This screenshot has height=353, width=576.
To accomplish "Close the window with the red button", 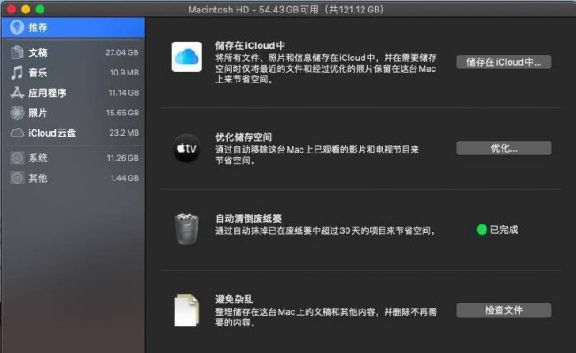I will click(12, 10).
